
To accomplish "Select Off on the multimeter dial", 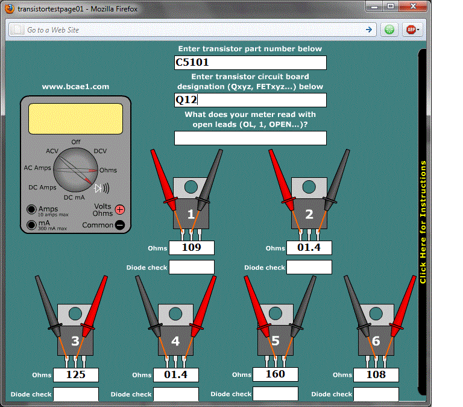I will [75, 142].
